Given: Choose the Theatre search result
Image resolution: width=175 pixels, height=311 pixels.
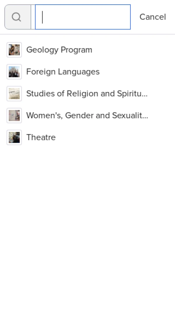Looking at the screenshot, I should click(x=41, y=137).
